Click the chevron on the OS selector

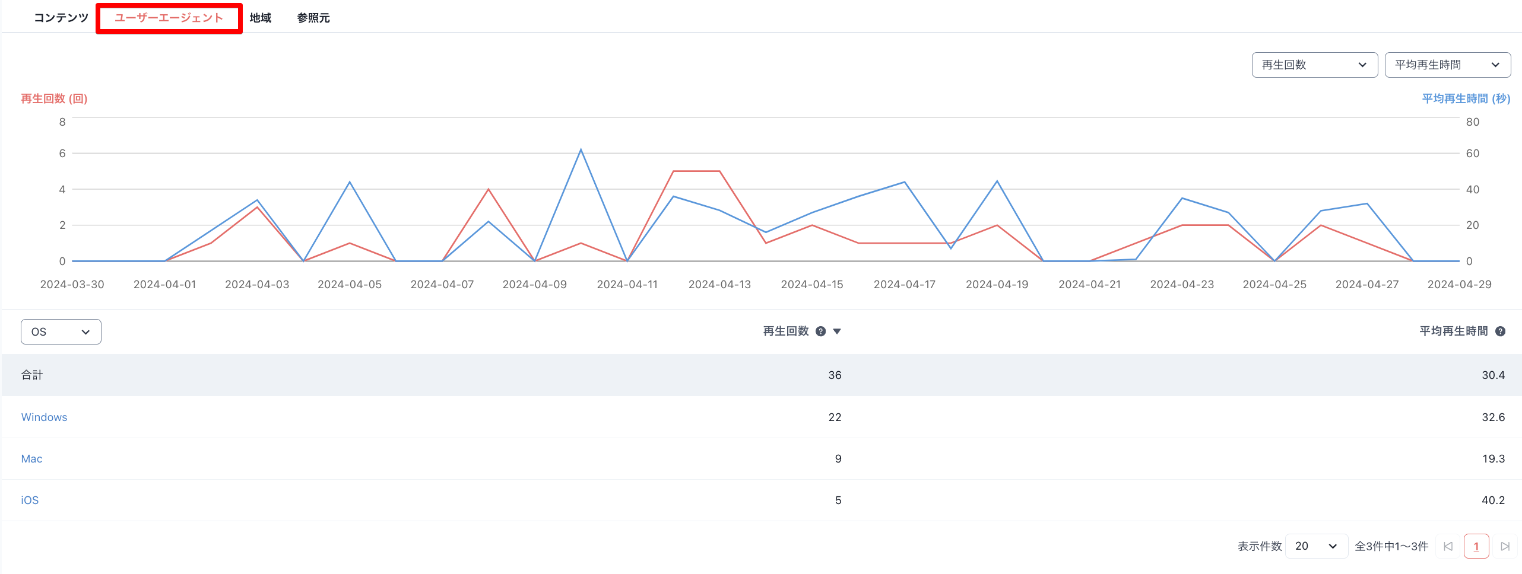point(87,331)
